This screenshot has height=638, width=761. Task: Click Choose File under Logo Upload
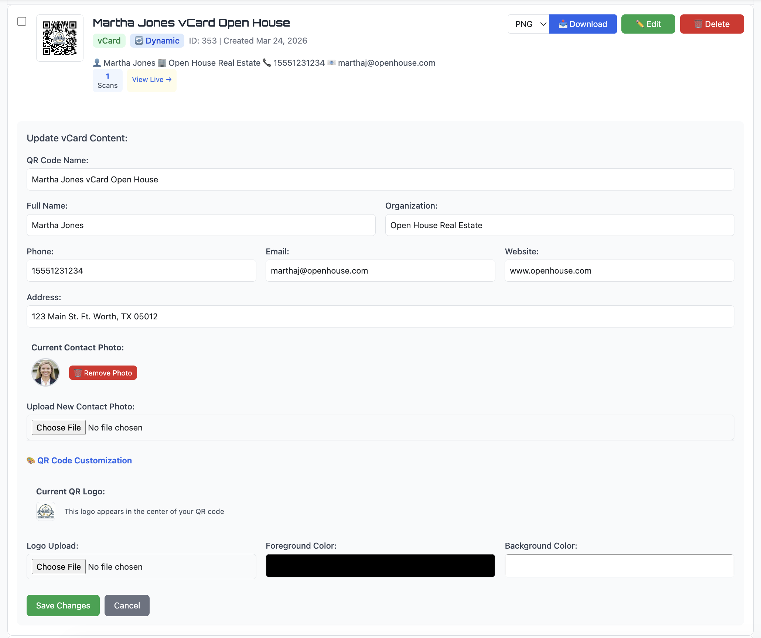(x=58, y=567)
